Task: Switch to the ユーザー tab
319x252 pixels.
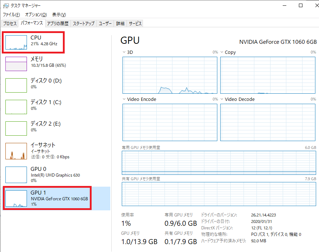Action: point(105,24)
